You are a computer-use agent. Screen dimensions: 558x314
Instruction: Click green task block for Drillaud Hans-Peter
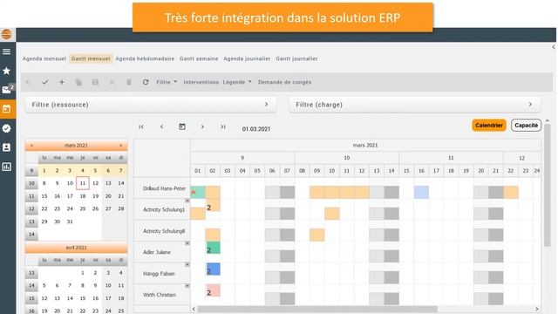[198, 192]
